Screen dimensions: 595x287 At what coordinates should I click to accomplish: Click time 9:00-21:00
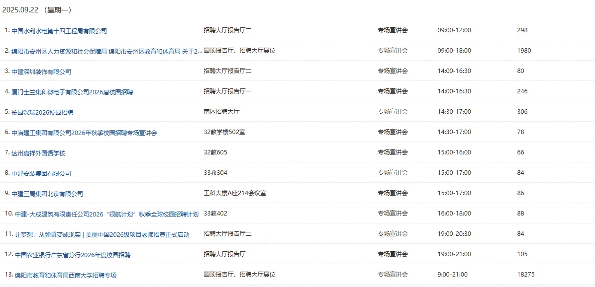[x=453, y=275]
